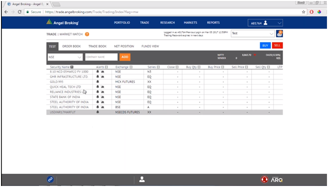The width and height of the screenshot is (328, 187).
Task: Click the Exchange column sort icon
Action: tap(131, 67)
